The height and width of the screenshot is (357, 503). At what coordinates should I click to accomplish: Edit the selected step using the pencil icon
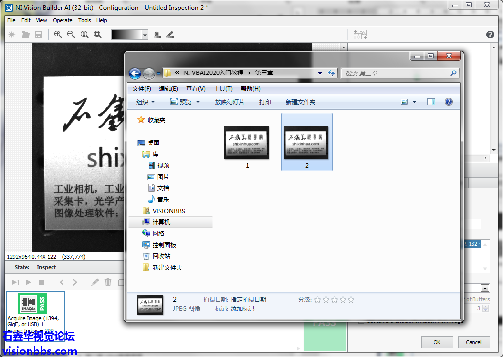click(94, 282)
